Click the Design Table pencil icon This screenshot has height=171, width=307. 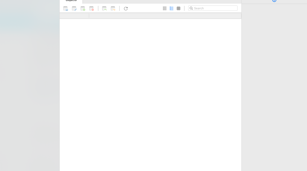pos(74,9)
